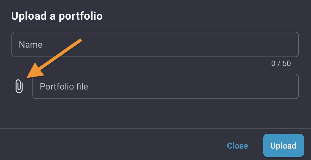
Task: Dismiss the dialog using the Close link
Action: [x=238, y=146]
